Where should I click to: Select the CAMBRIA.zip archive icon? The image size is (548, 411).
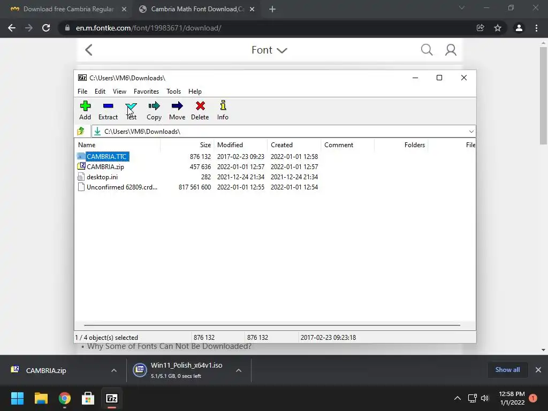(81, 166)
